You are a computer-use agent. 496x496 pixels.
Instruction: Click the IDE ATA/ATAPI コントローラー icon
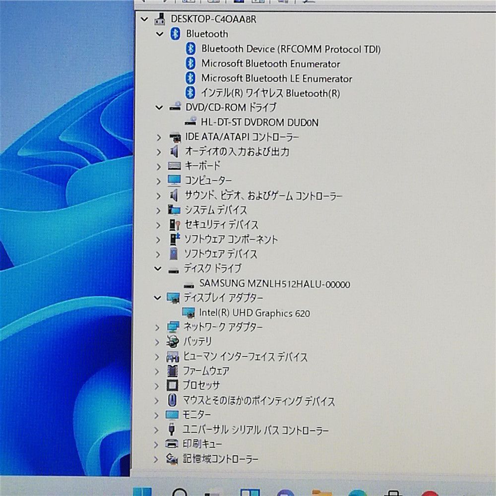click(x=175, y=137)
